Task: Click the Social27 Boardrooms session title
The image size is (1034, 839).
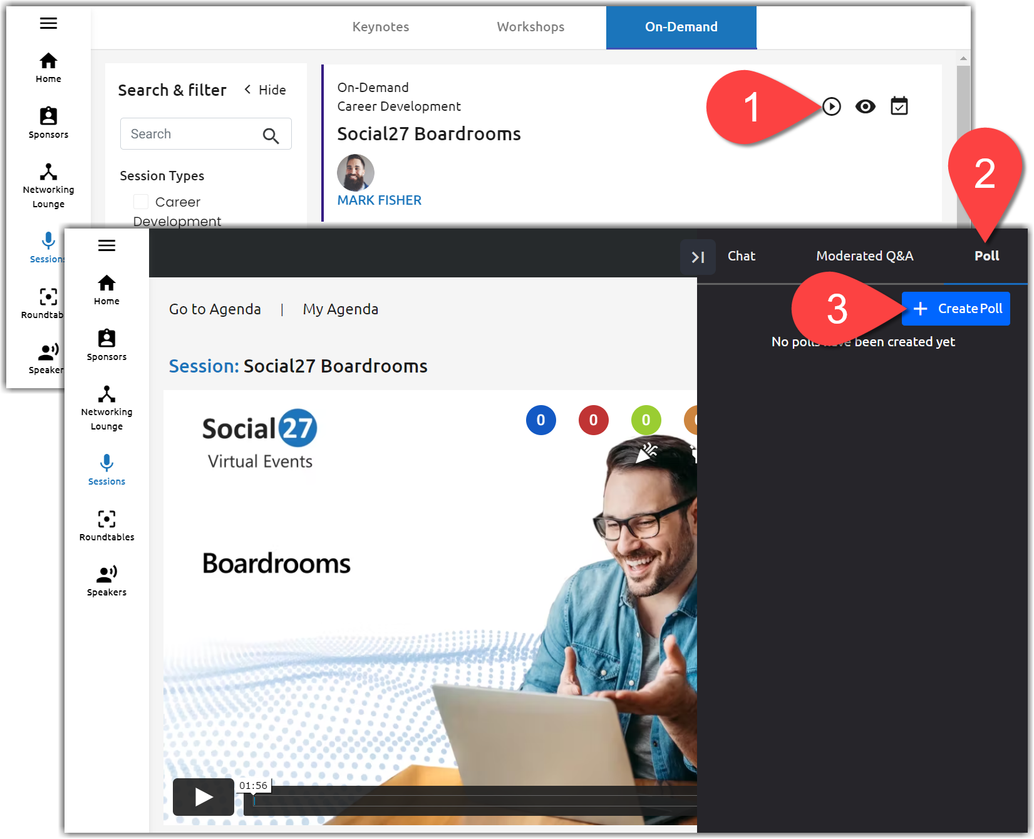Action: (x=429, y=134)
